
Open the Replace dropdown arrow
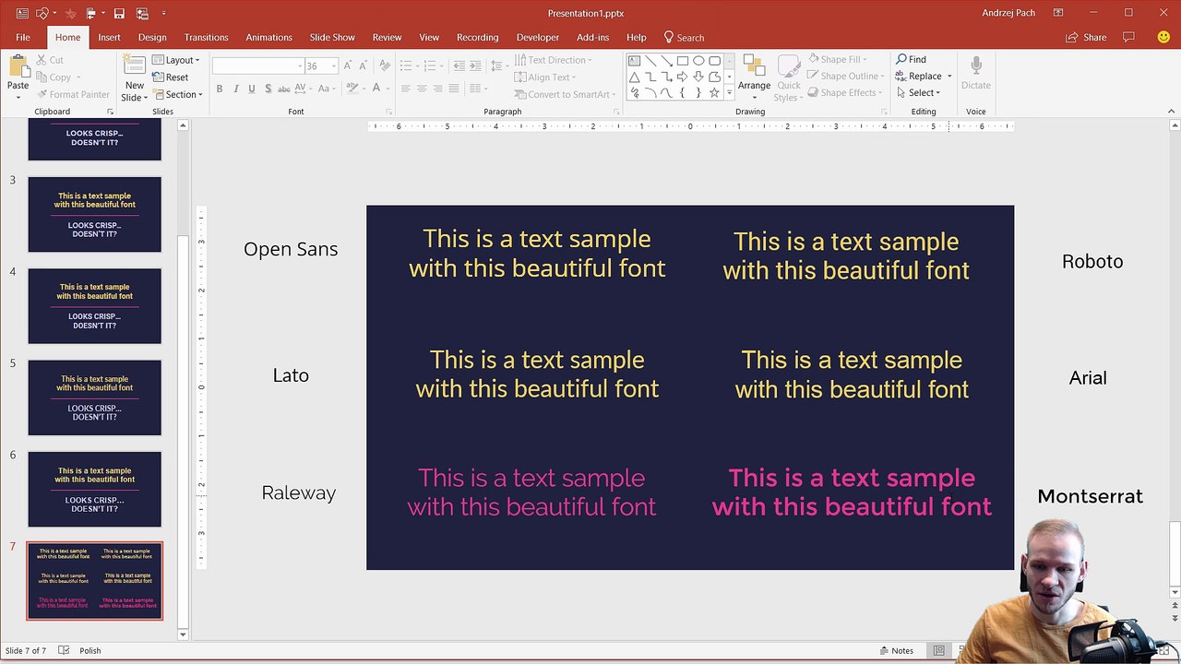949,77
